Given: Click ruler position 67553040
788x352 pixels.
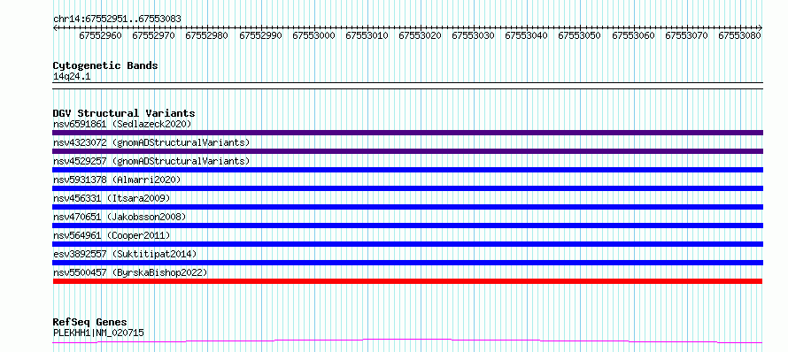Looking at the screenshot, I should [x=526, y=35].
